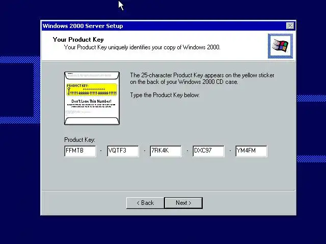Click the Next button
Viewport: 326px width, 244px height.
tap(183, 203)
